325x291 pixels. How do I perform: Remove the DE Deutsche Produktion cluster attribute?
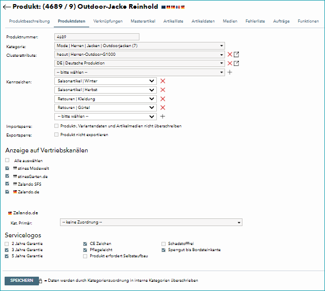[230, 63]
